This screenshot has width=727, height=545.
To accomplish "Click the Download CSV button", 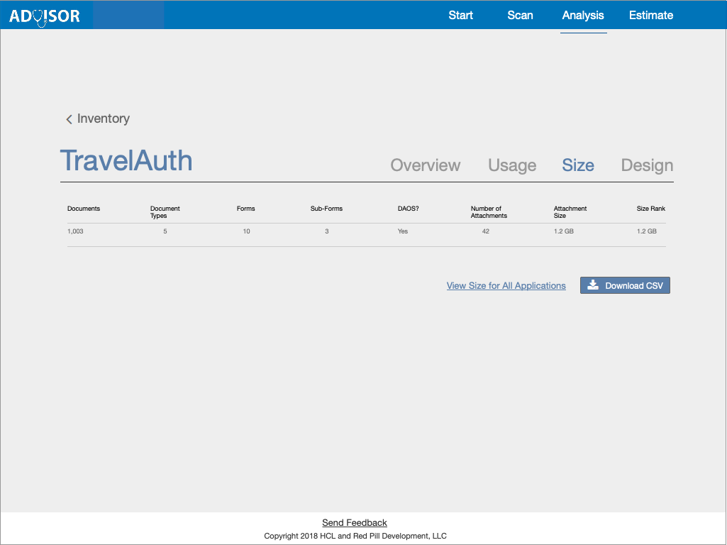I will [x=625, y=285].
